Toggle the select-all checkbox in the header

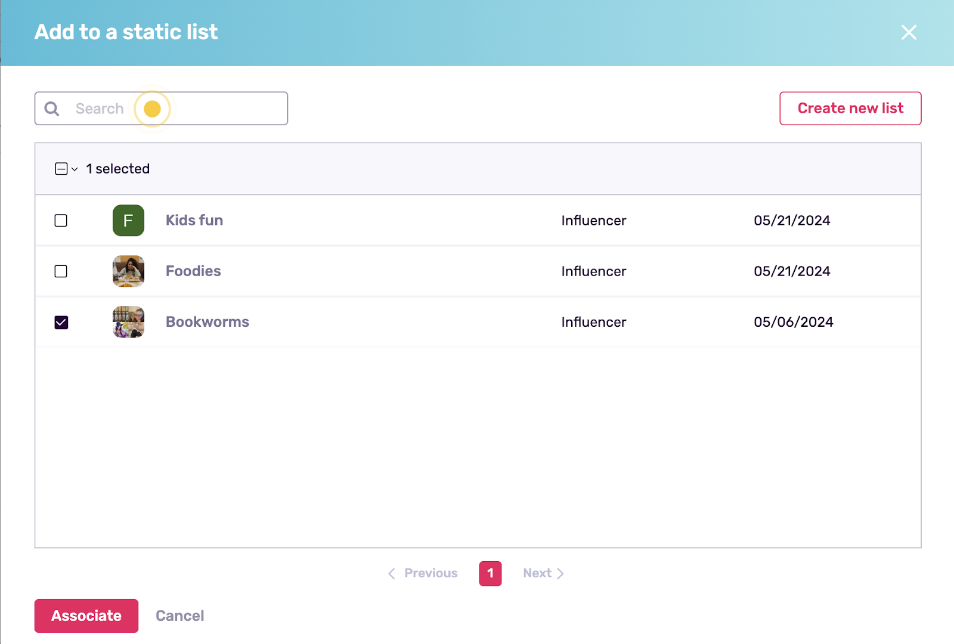tap(61, 169)
